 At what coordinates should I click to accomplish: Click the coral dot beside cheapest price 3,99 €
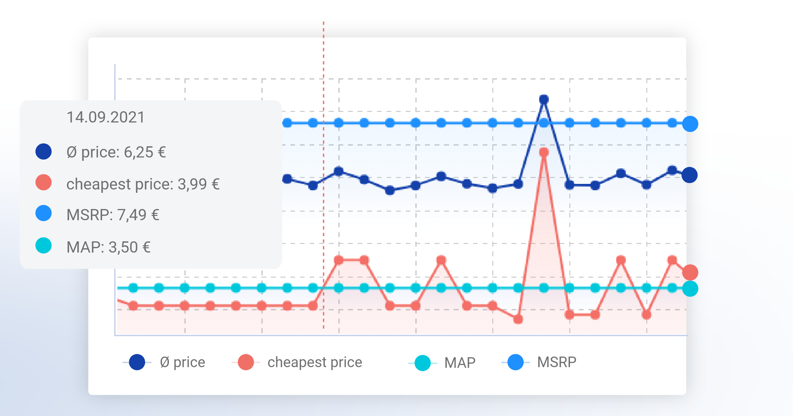coord(44,183)
